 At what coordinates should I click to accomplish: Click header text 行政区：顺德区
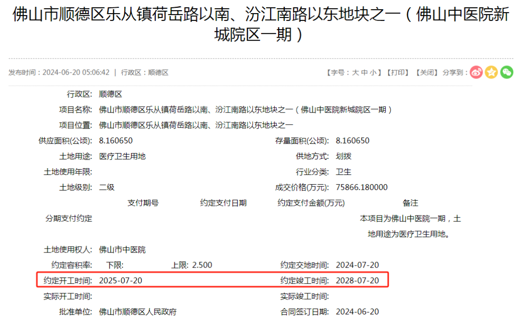point(145,73)
